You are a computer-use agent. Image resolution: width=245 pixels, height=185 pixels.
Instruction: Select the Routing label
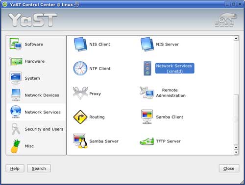[97, 117]
